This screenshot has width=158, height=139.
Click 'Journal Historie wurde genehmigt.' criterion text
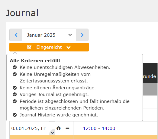point(59,115)
